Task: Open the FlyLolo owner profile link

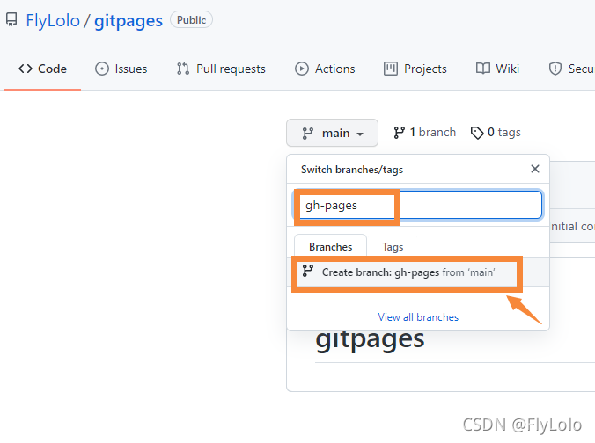Action: [53, 20]
